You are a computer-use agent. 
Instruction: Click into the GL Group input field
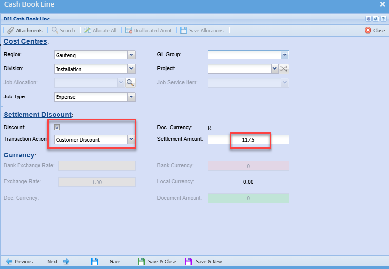tap(244, 55)
